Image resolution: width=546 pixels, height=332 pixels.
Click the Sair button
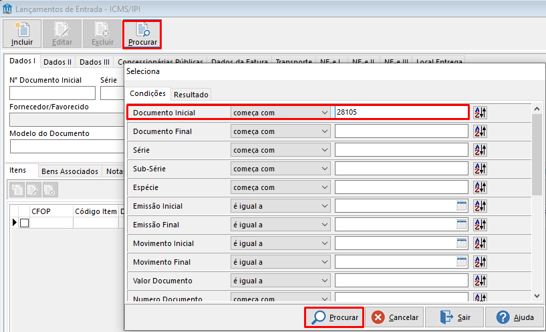coord(454,317)
